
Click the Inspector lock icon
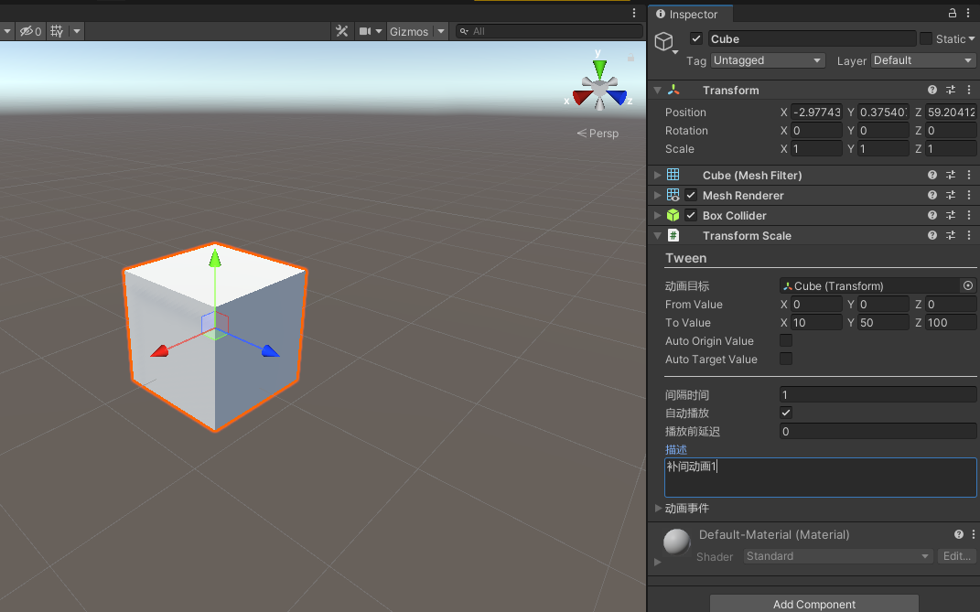[x=953, y=13]
